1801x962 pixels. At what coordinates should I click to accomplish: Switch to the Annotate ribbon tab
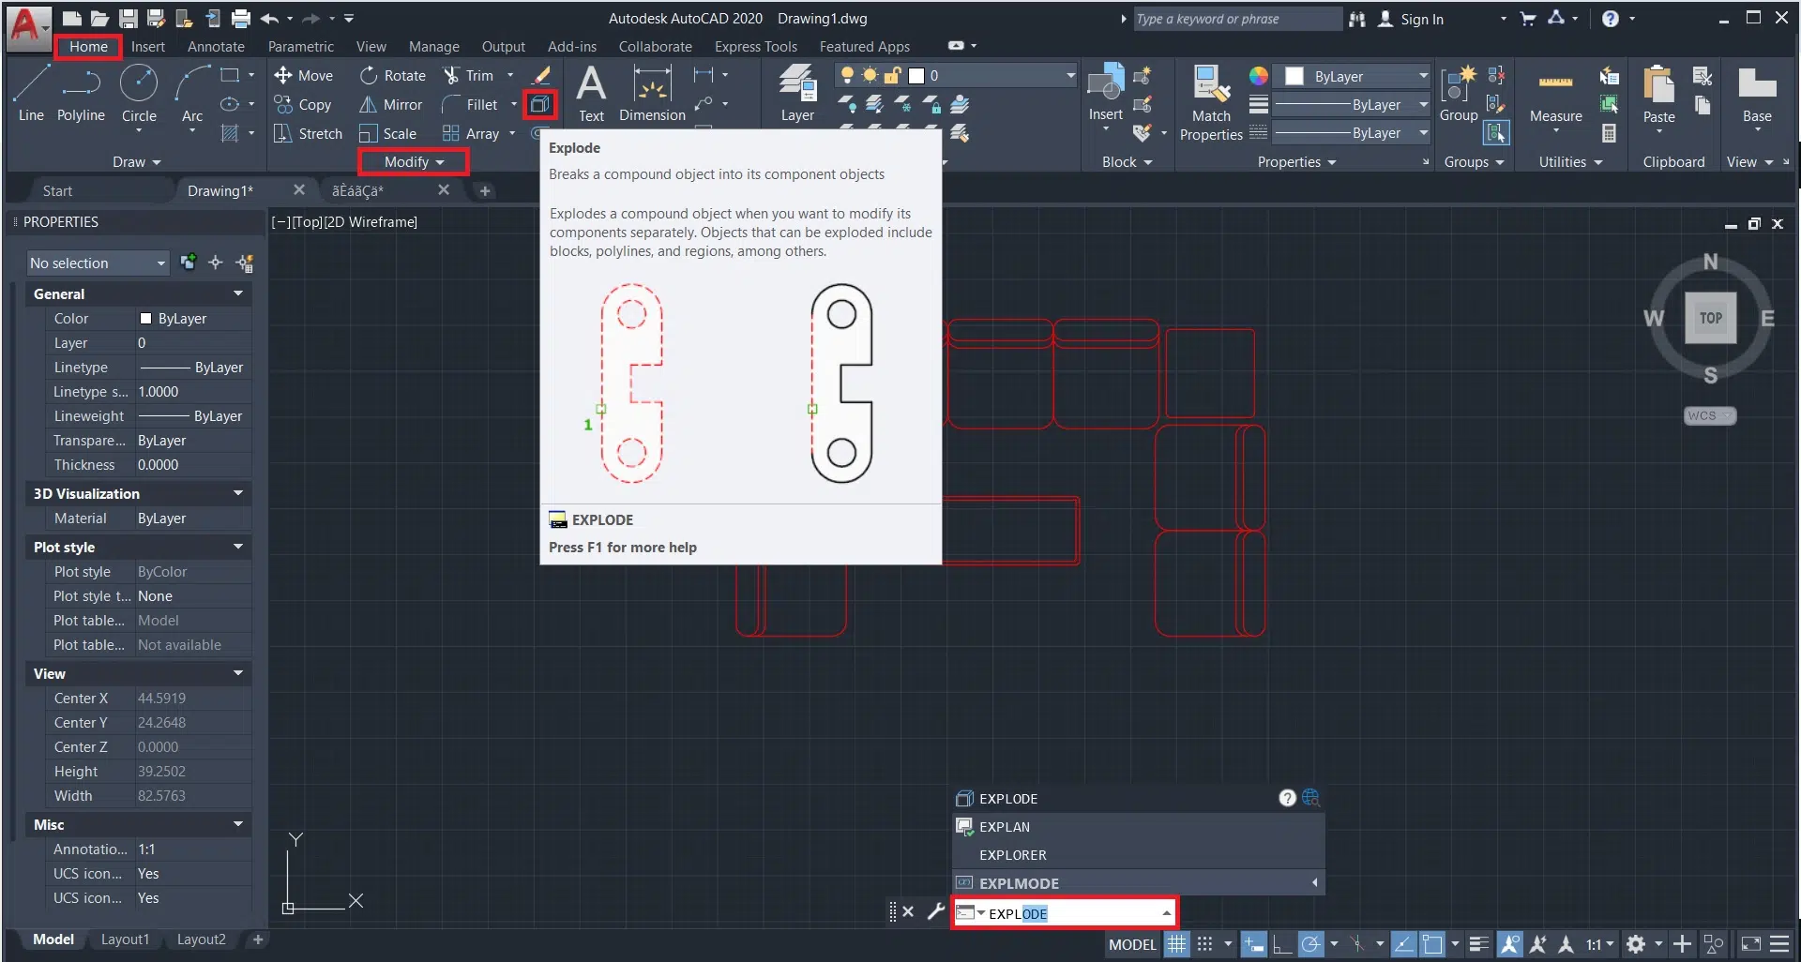(x=216, y=47)
